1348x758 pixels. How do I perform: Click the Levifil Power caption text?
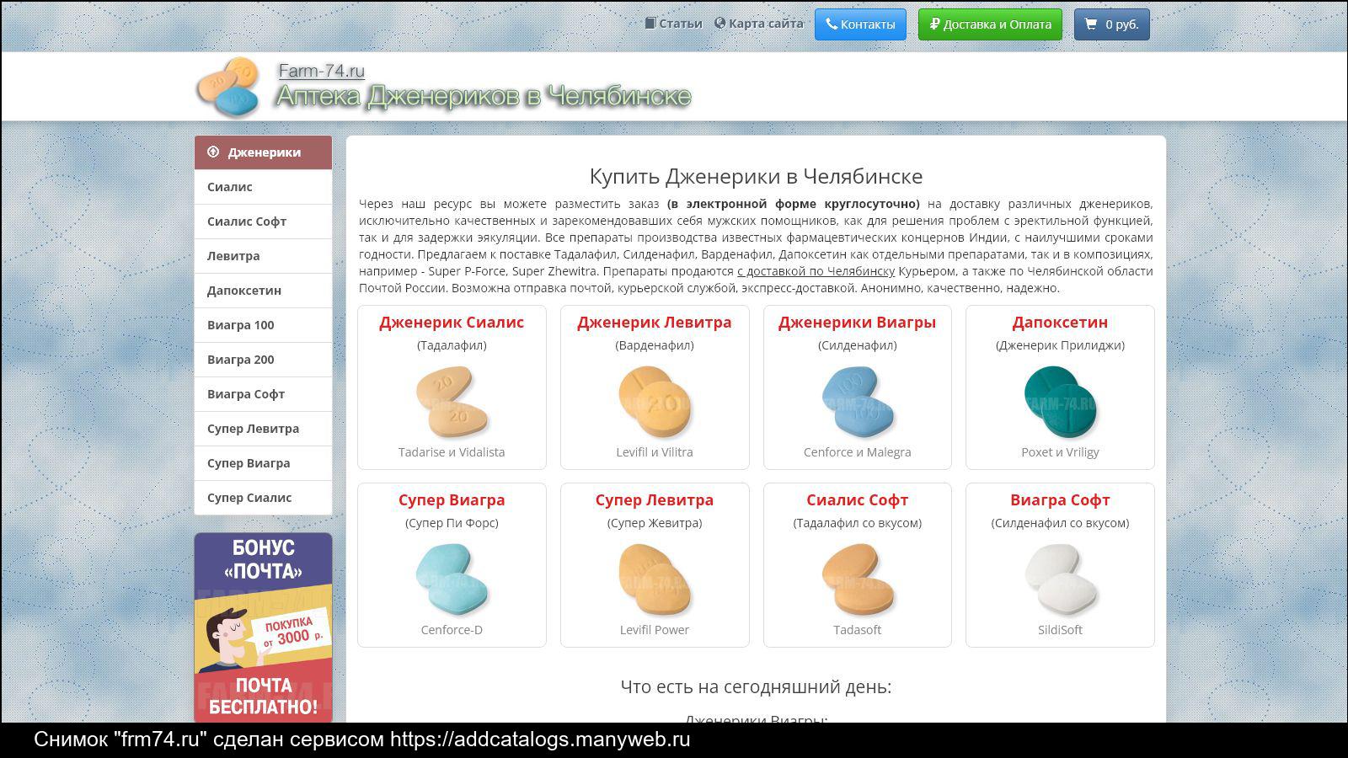click(655, 630)
